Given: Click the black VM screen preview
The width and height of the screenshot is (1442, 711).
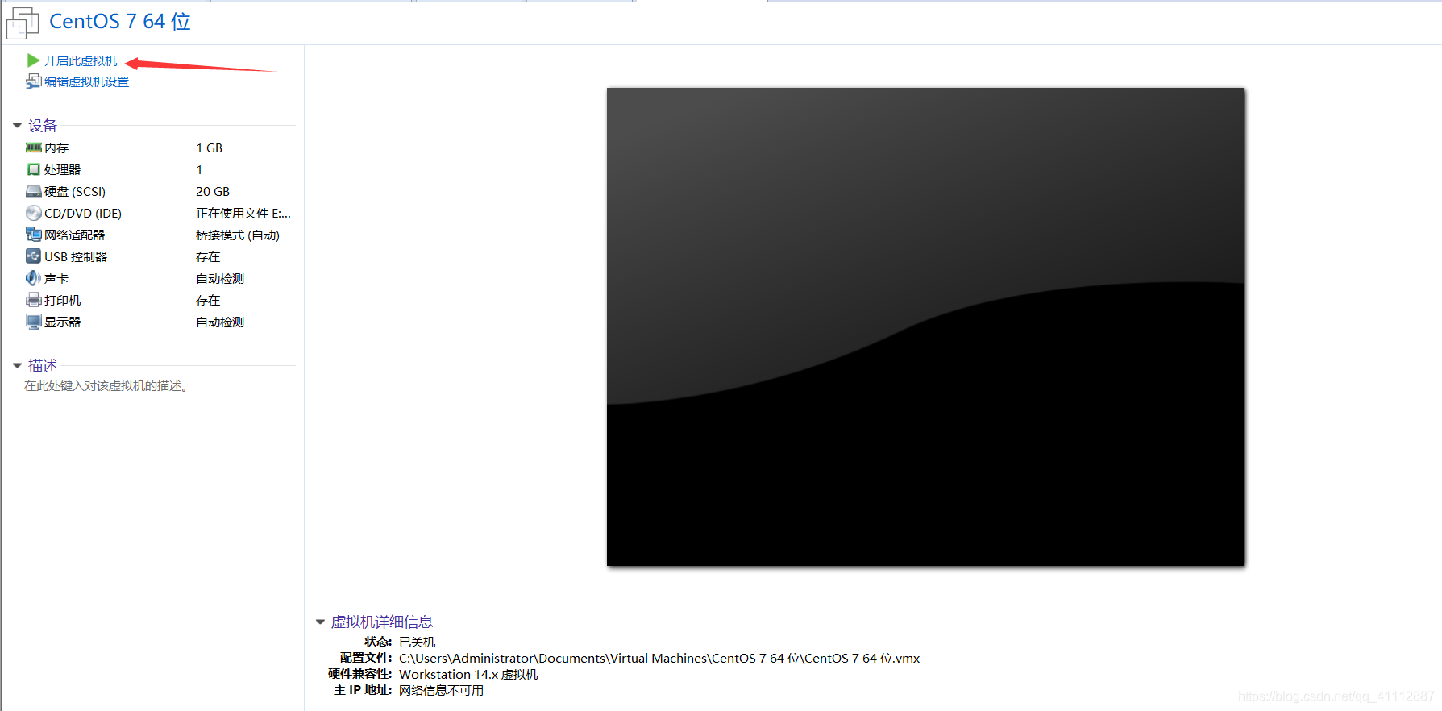Looking at the screenshot, I should 925,326.
